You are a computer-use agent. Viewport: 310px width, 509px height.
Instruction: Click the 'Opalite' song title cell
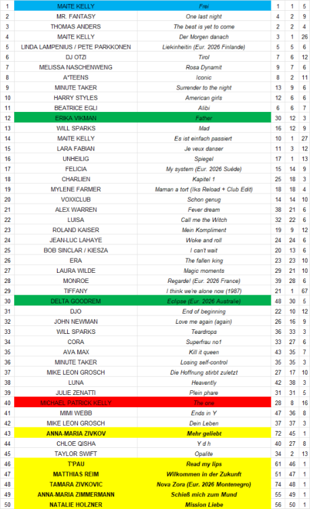coord(204,454)
